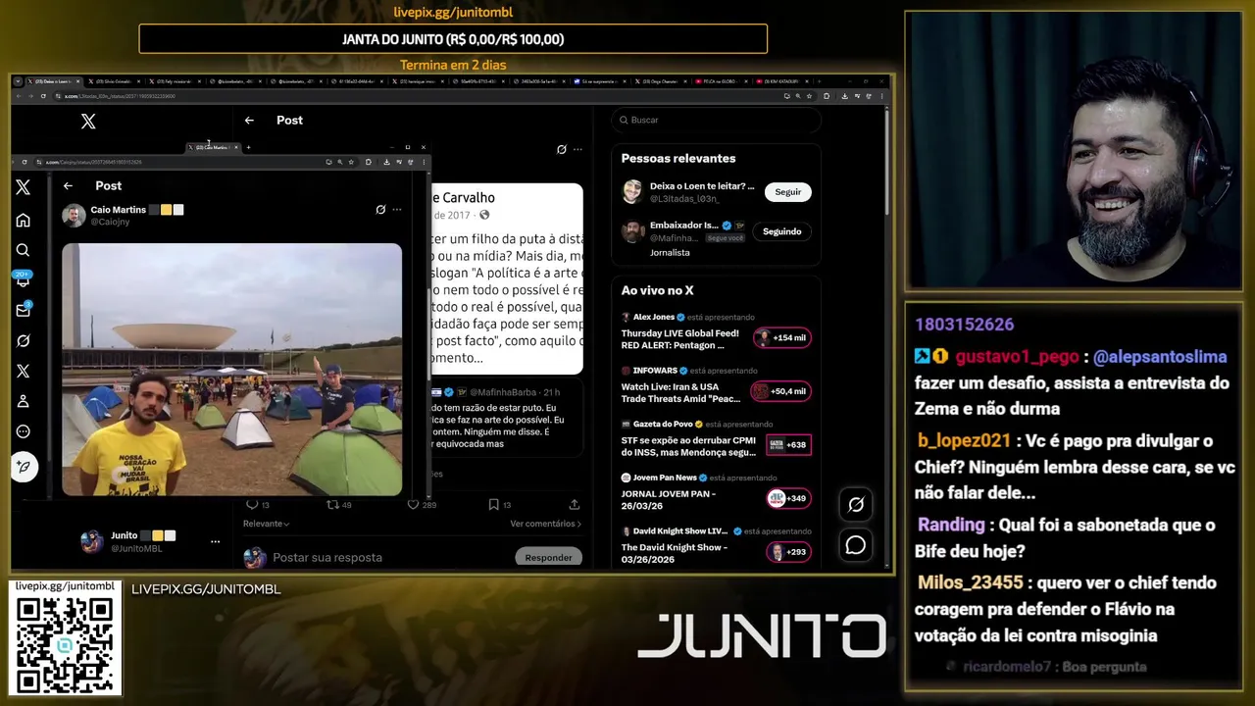Expand Relevante reply sort dropdown

[266, 524]
